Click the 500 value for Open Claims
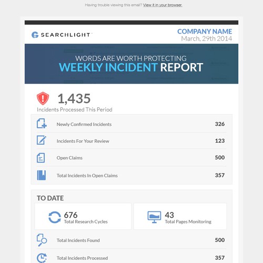Image resolution: width=263 pixels, height=263 pixels. tap(220, 157)
